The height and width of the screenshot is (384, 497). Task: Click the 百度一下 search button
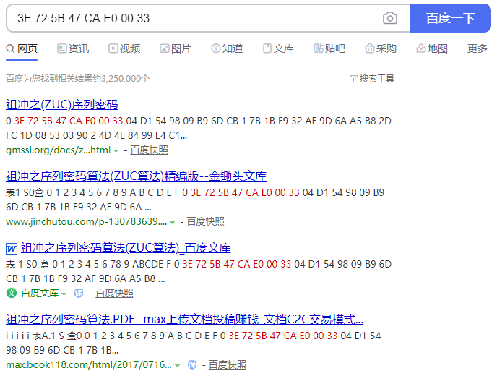(451, 18)
